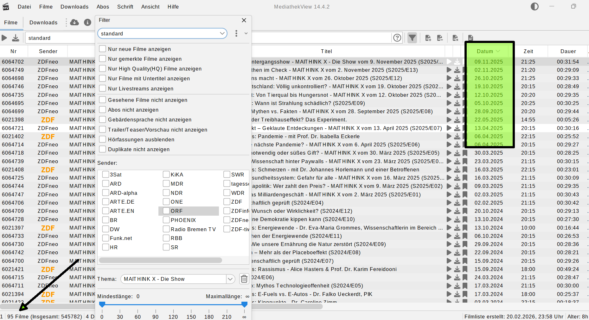Tick the ORF sender checkbox

166,211
